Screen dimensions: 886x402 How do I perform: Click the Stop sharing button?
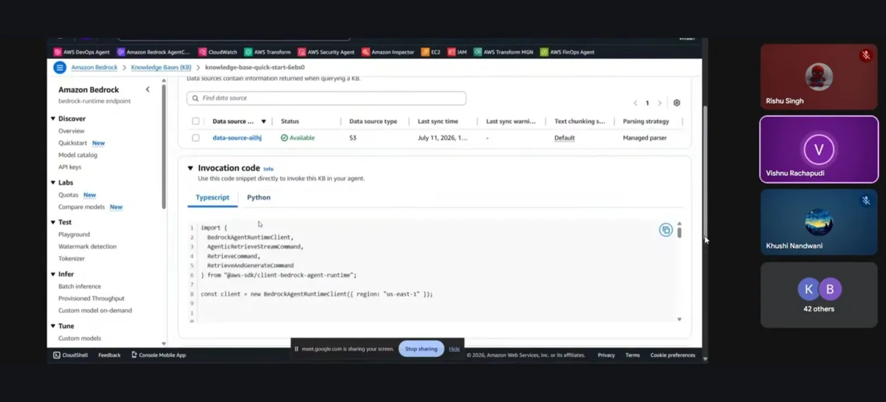click(x=421, y=349)
